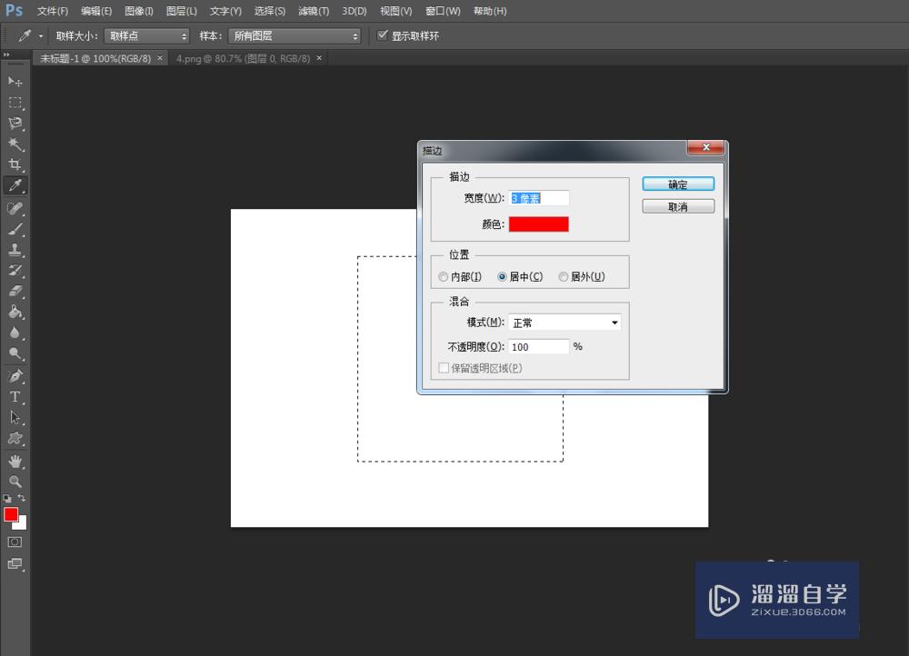Close the 4.png document tab
This screenshot has width=909, height=656.
tap(319, 58)
